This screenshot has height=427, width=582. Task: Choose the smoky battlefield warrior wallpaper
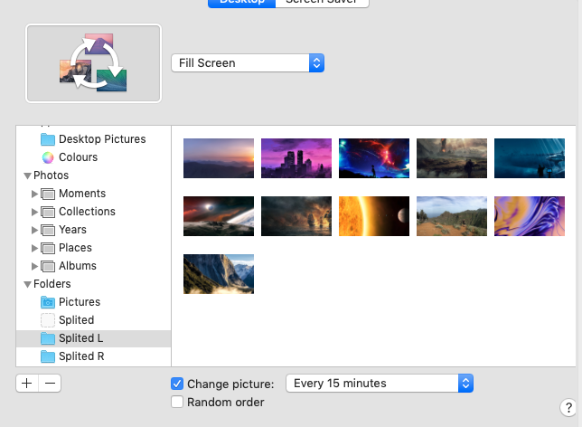pos(452,158)
